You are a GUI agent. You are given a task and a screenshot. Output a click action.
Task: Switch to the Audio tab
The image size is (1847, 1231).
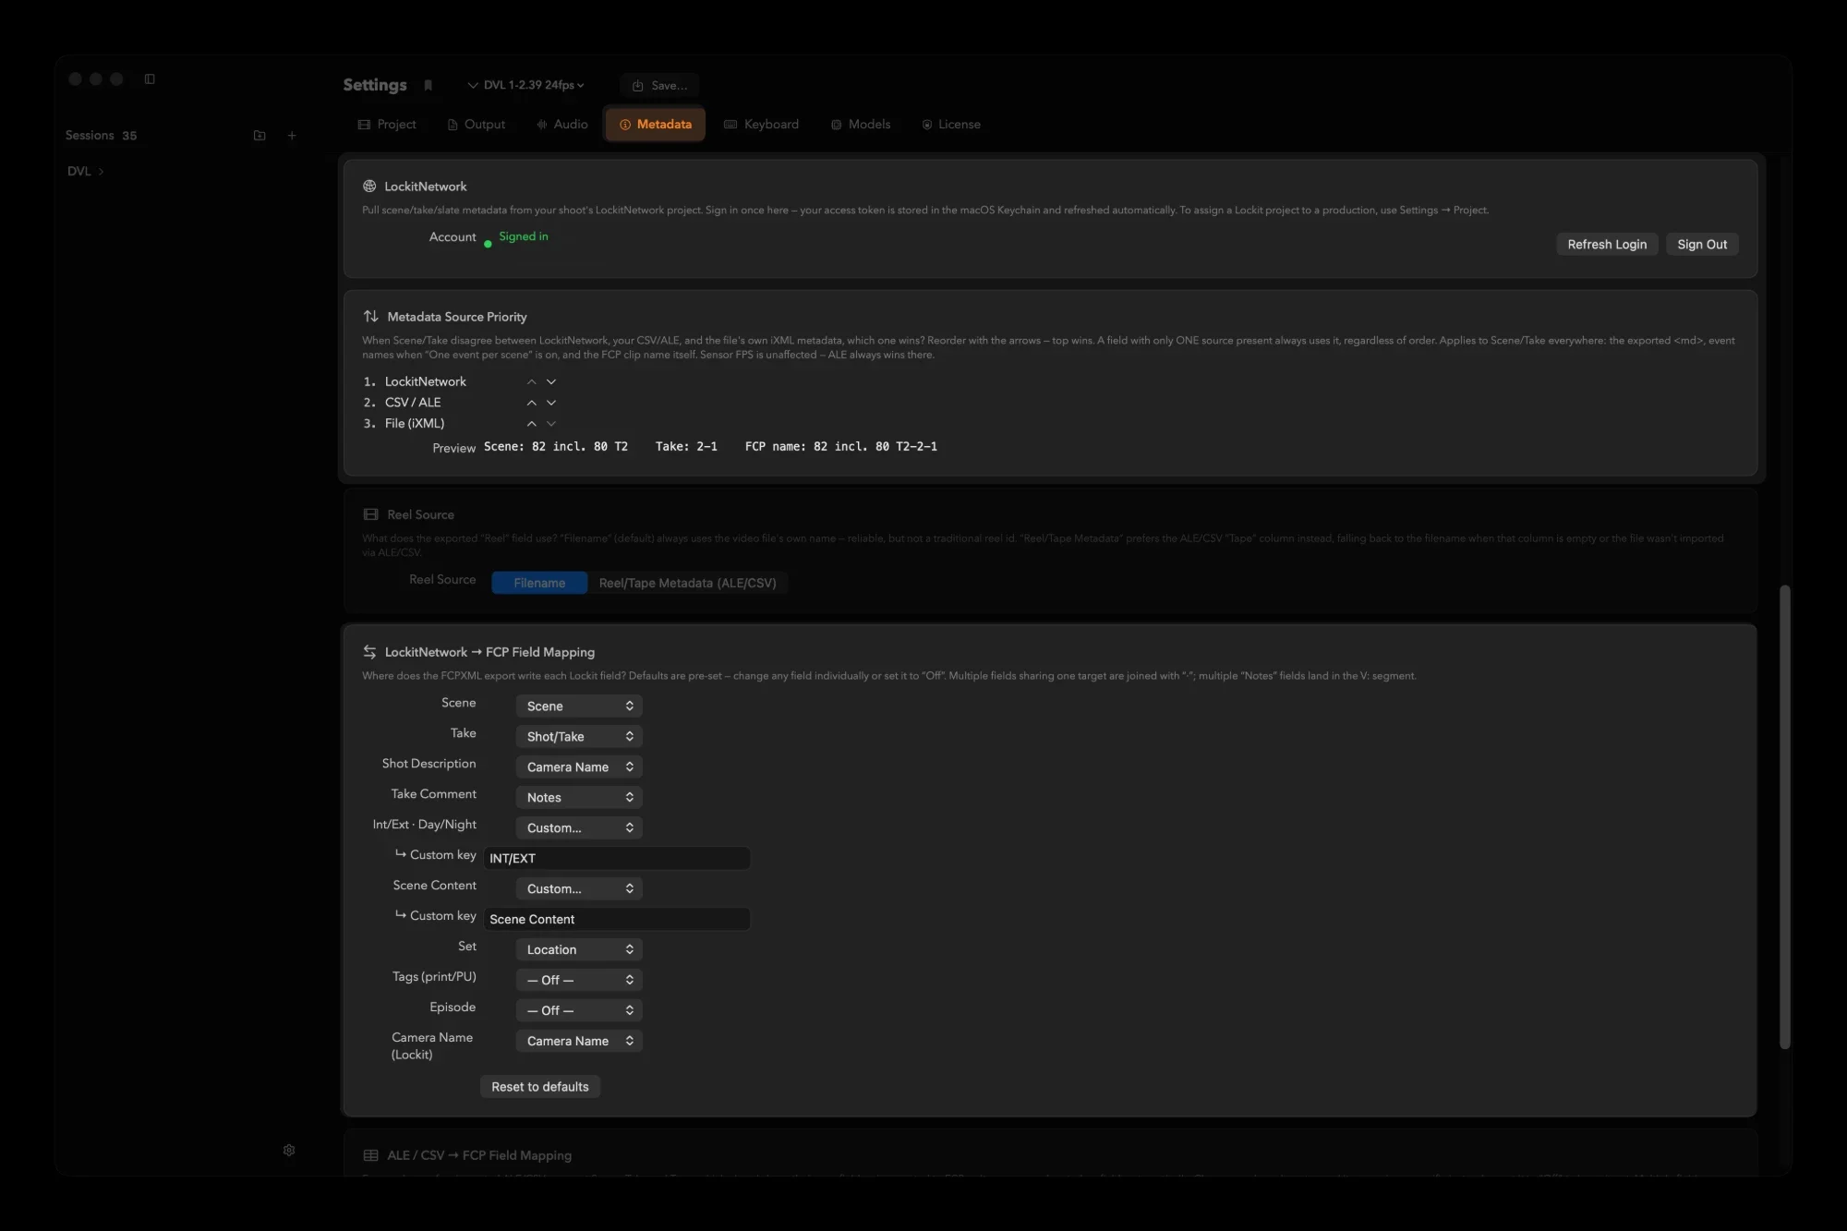561,125
